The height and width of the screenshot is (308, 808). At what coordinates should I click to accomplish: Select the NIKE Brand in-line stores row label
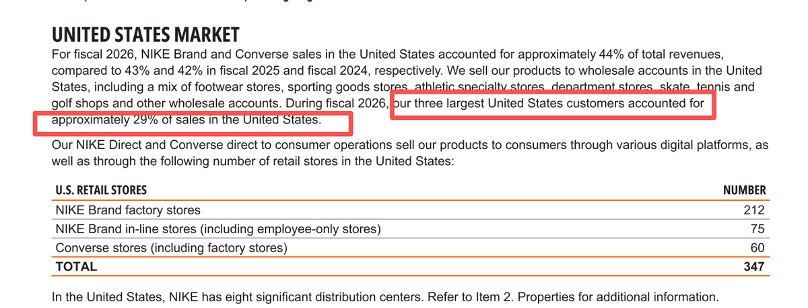tap(218, 229)
